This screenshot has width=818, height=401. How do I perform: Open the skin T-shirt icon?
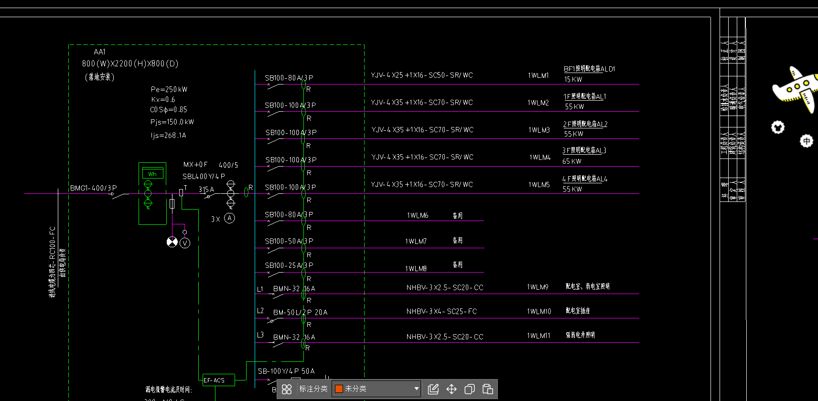(778, 127)
